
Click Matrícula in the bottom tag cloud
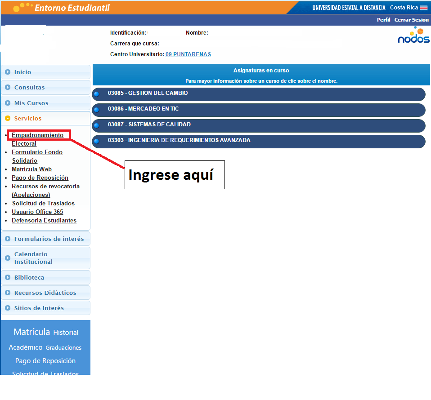point(31,332)
